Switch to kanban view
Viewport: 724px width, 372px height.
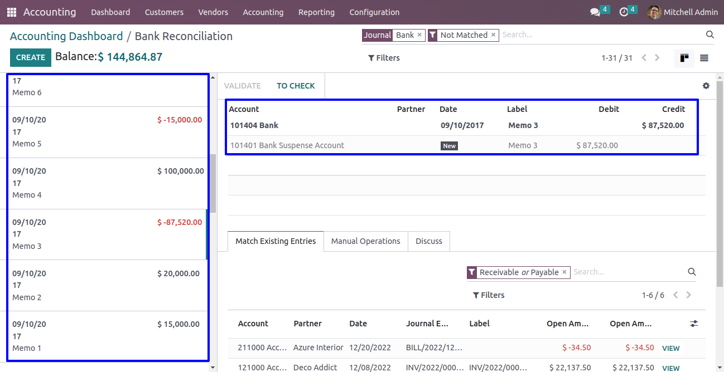[x=684, y=58]
